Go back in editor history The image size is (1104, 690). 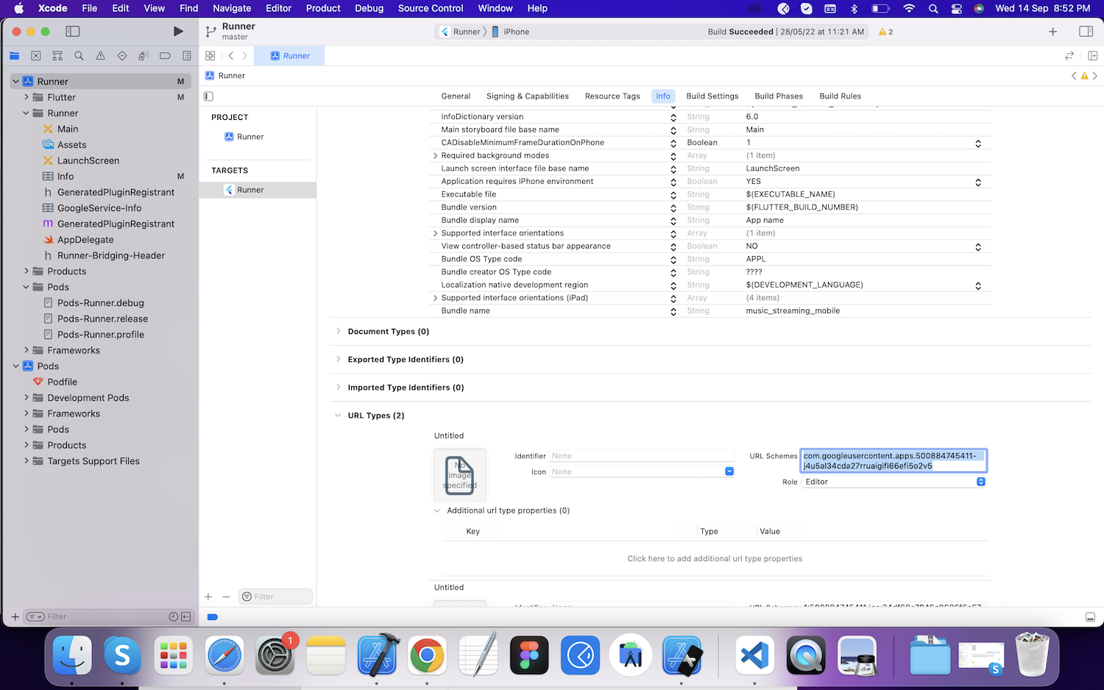231,56
